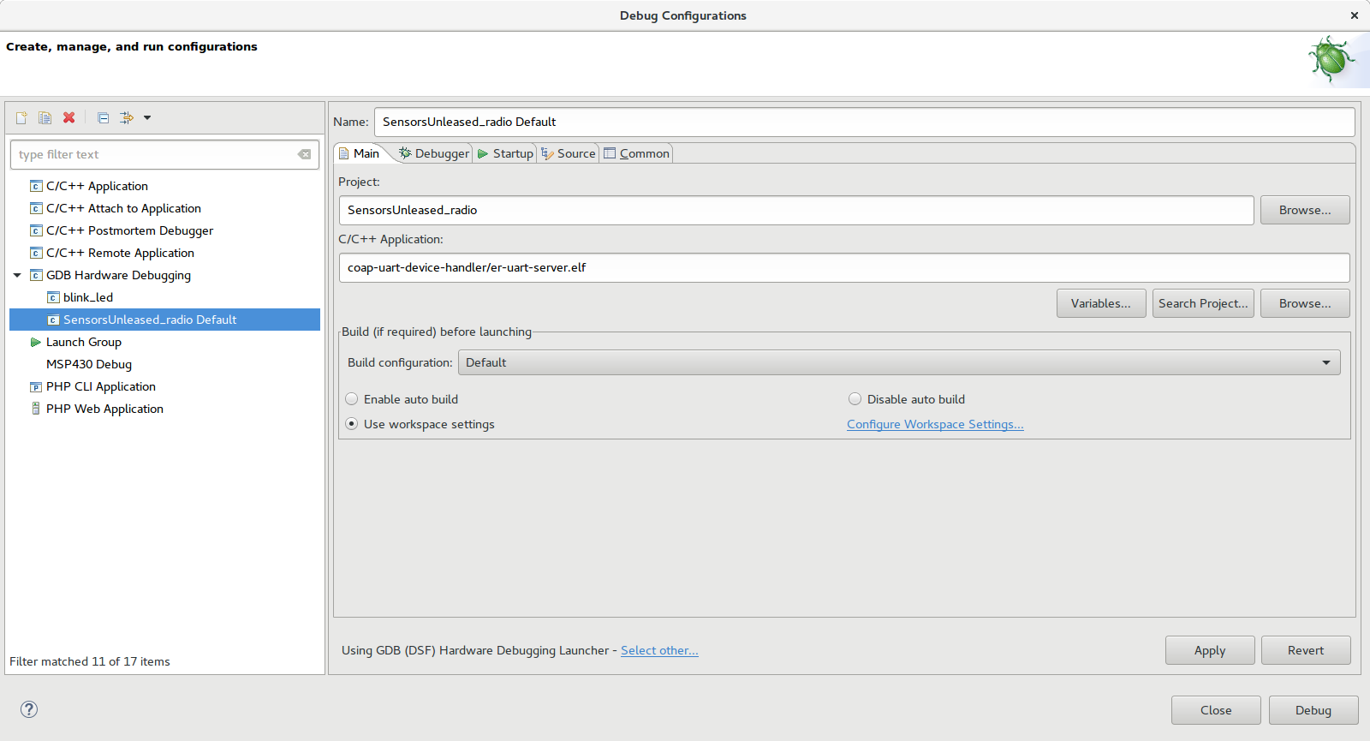
Task: Open the filter options dropdown arrow
Action: pyautogui.click(x=147, y=118)
